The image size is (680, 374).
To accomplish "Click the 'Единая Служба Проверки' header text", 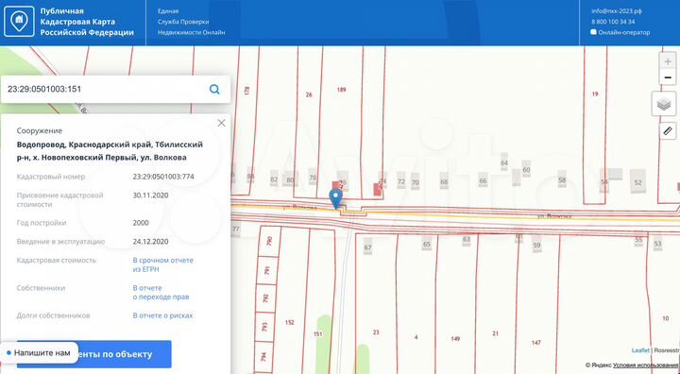I will click(191, 22).
